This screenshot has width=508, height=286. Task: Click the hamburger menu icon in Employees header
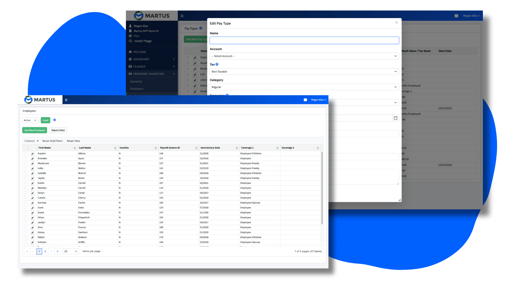coord(66,100)
